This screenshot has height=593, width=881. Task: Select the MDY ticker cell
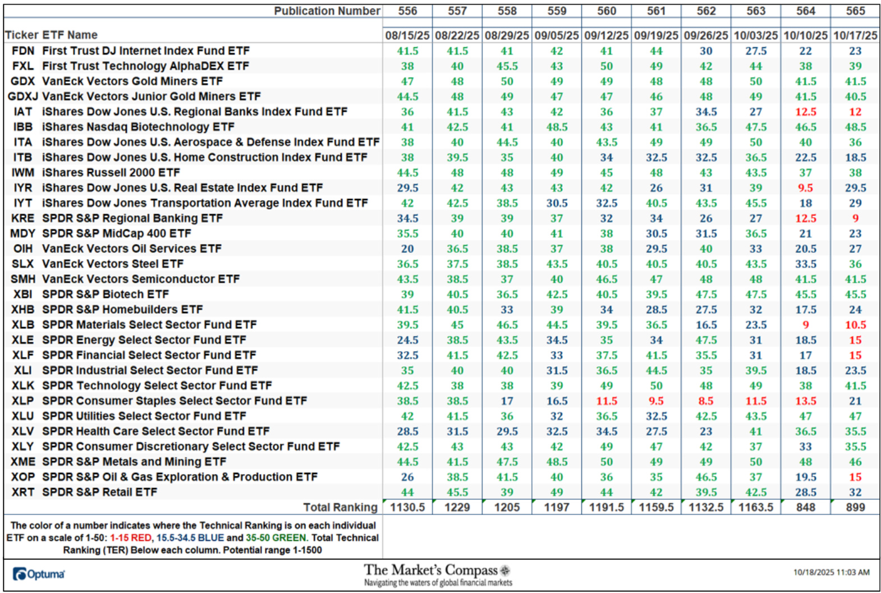pos(22,233)
